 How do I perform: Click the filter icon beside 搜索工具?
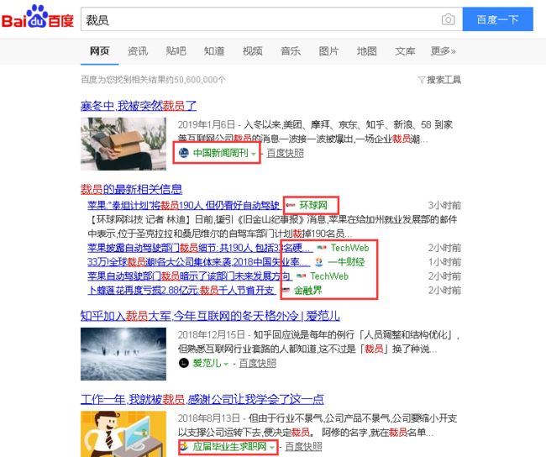(422, 80)
